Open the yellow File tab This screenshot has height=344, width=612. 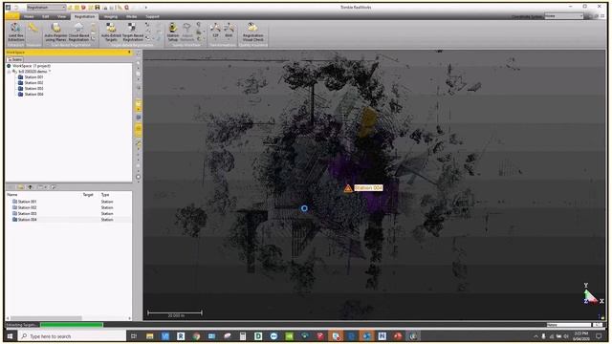click(x=12, y=16)
